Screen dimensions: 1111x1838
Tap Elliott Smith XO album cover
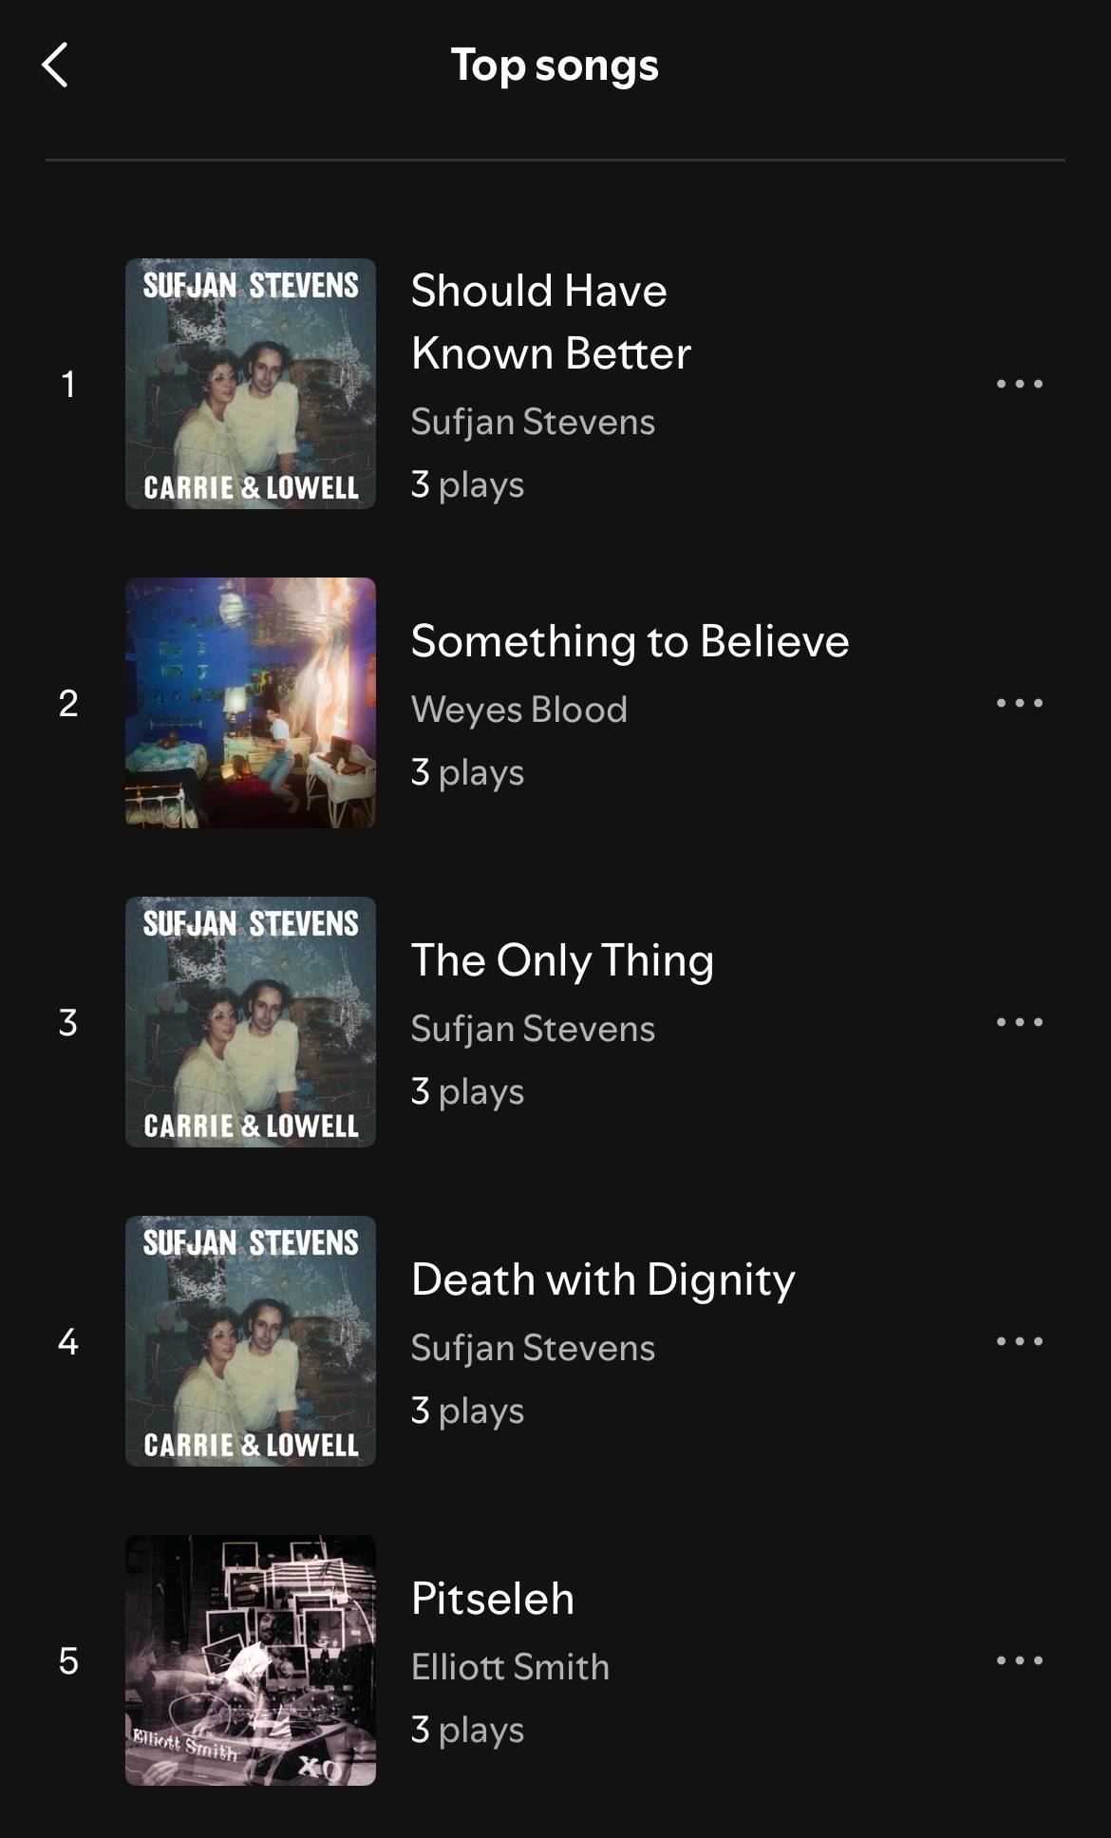[251, 1660]
